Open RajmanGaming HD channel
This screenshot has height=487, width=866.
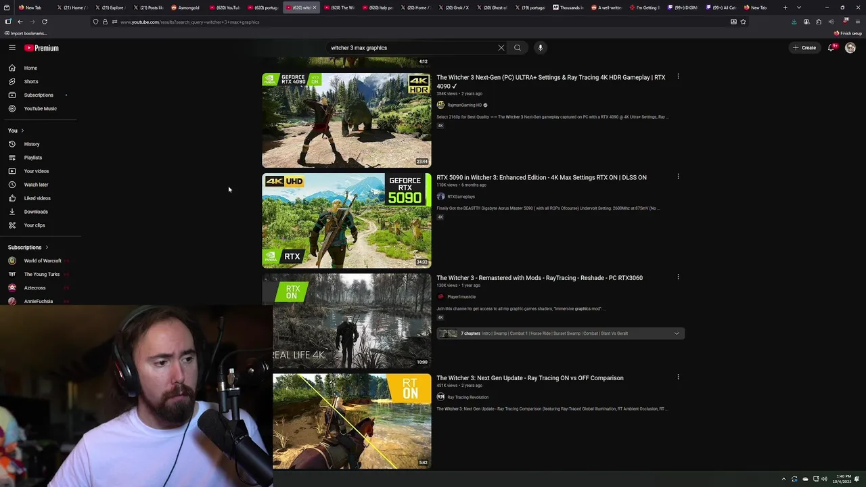[464, 106]
